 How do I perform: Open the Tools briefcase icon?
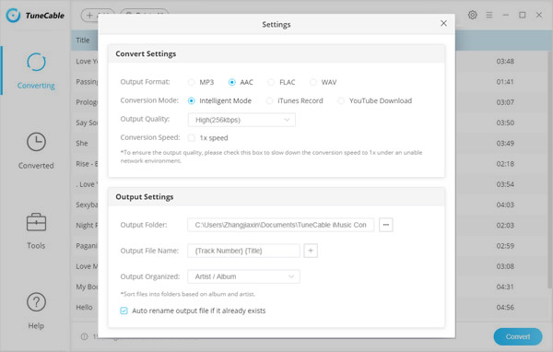tap(36, 222)
